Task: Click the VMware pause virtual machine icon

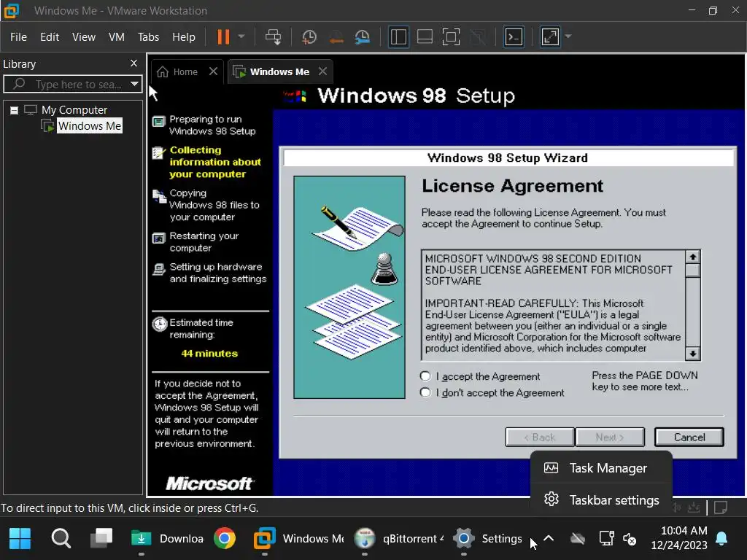Action: pos(223,36)
